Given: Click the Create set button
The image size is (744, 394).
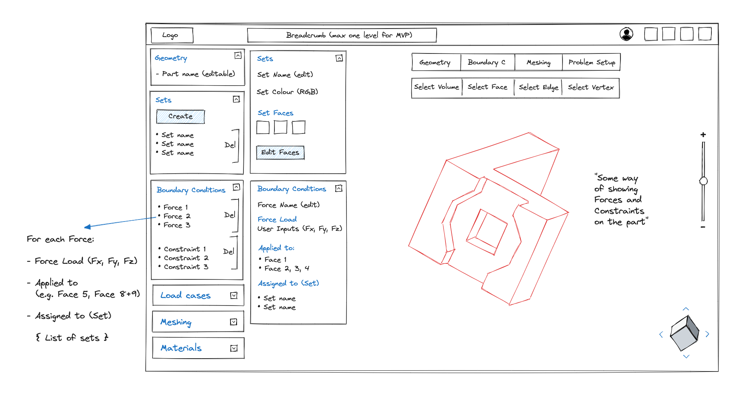Looking at the screenshot, I should [180, 117].
